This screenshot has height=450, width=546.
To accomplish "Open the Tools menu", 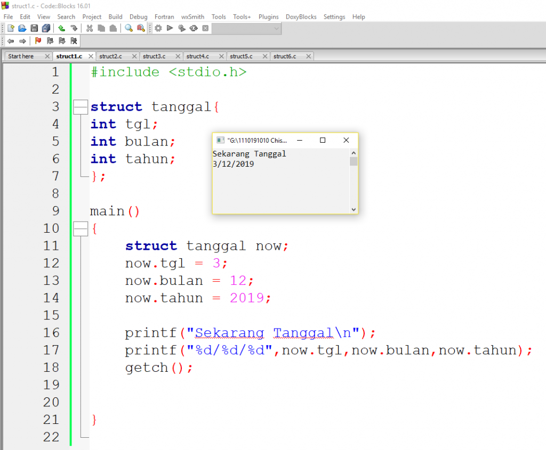I will click(x=219, y=17).
